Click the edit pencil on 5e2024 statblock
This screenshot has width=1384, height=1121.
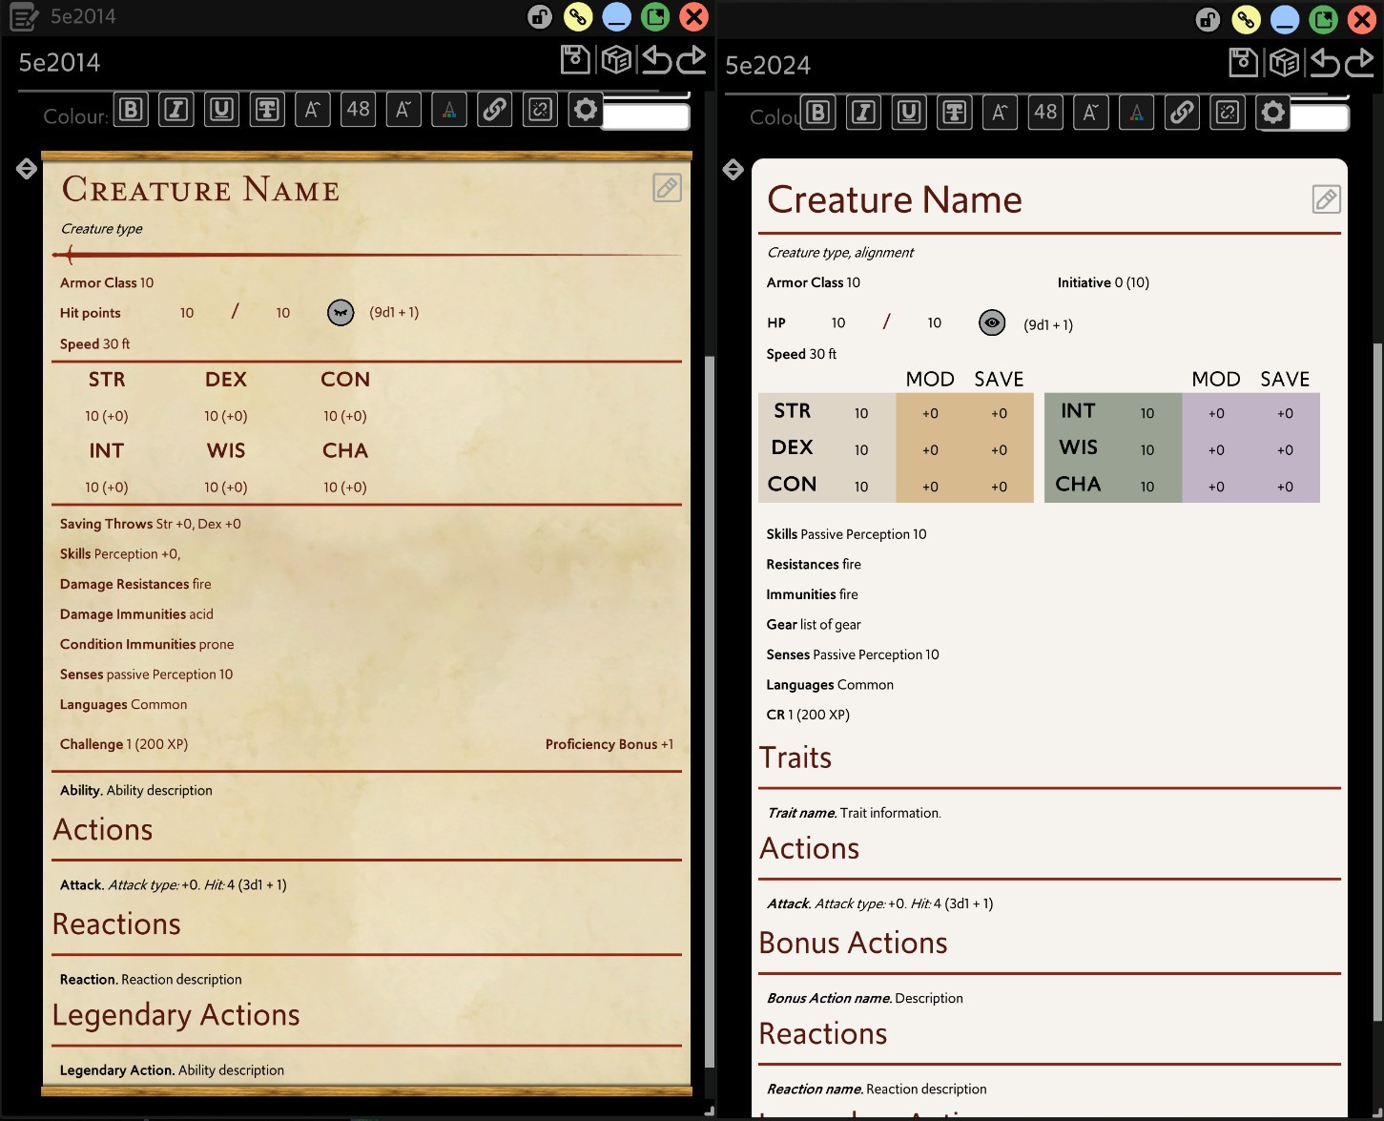click(1326, 199)
